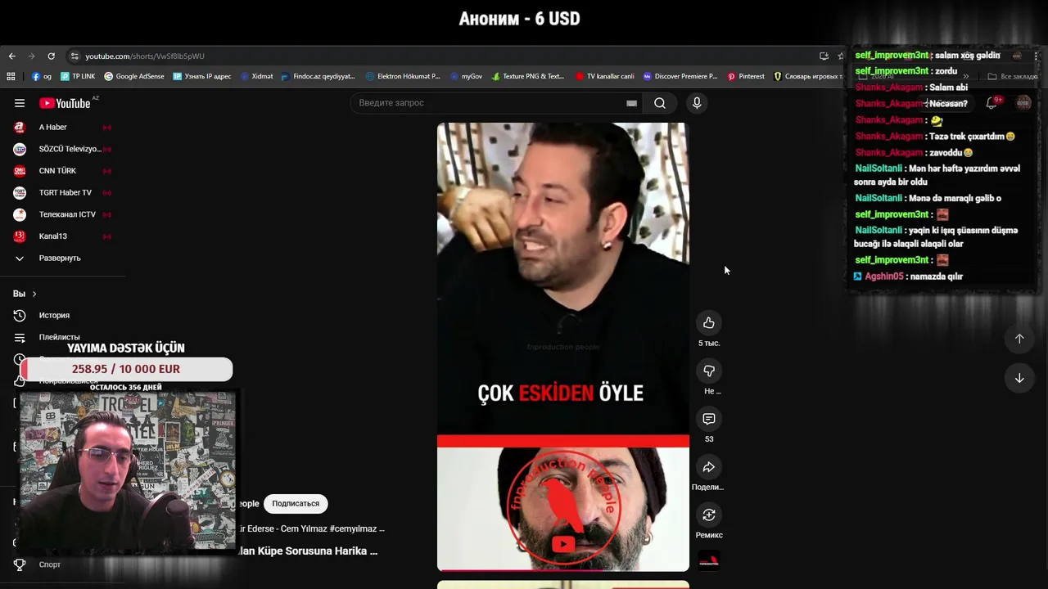Viewport: 1048px width, 589px height.
Task: Click the YouTube logo
Action: [x=65, y=103]
